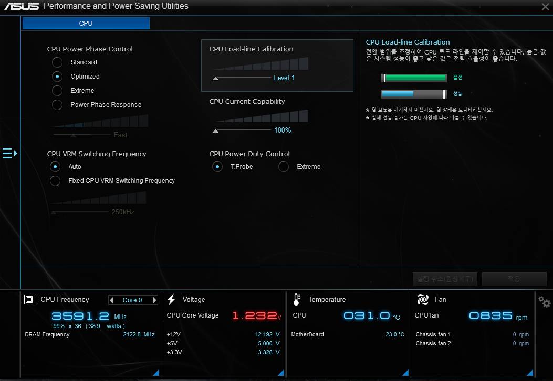This screenshot has width=553, height=381.
Task: Click the Temperature thermometer icon
Action: coord(297,299)
